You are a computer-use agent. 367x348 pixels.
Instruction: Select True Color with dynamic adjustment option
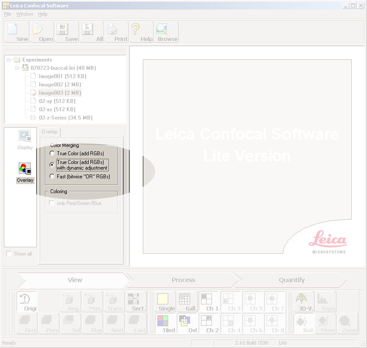pos(52,165)
